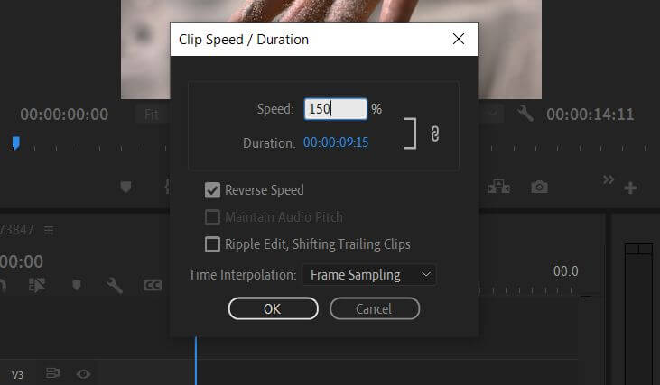The width and height of the screenshot is (660, 385).
Task: Click into the Speed percentage field
Action: [x=335, y=109]
